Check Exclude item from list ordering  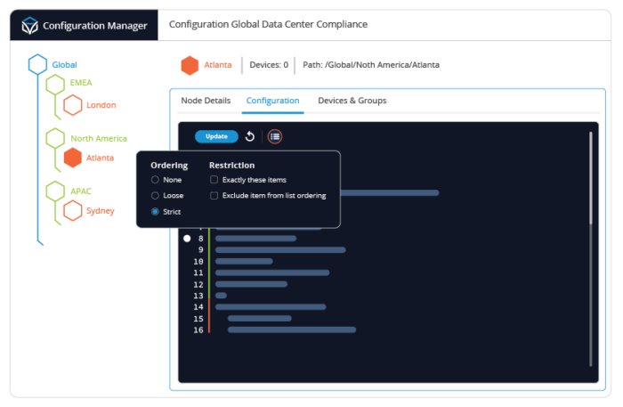[x=214, y=195]
